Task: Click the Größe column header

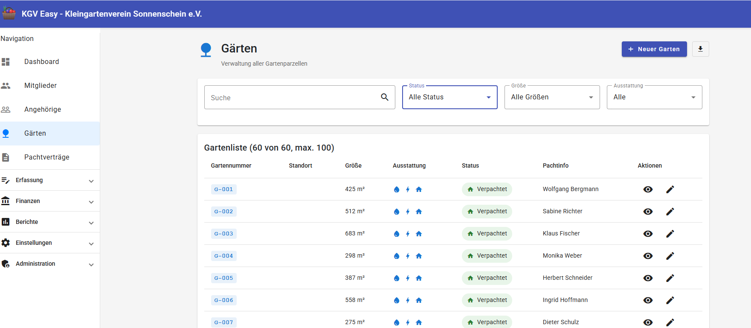Action: pos(353,165)
